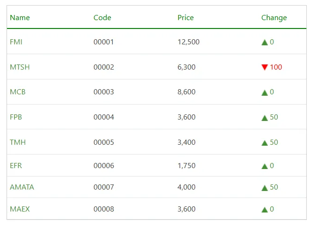
Task: Click the green up arrow in FMI row
Action: pos(265,42)
